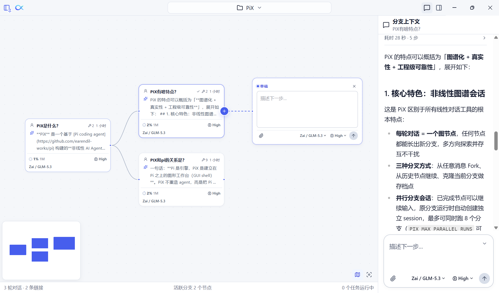Click Zai / GLM-5.3 label on PIX有啥特点? node

click(154, 133)
